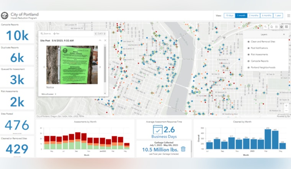Toggle visibility of Post Notifications layer
This screenshot has height=169, width=291.
point(248,48)
